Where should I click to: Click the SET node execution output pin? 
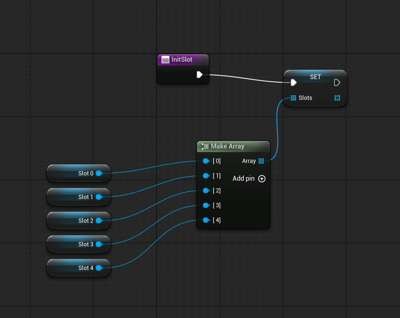[337, 82]
